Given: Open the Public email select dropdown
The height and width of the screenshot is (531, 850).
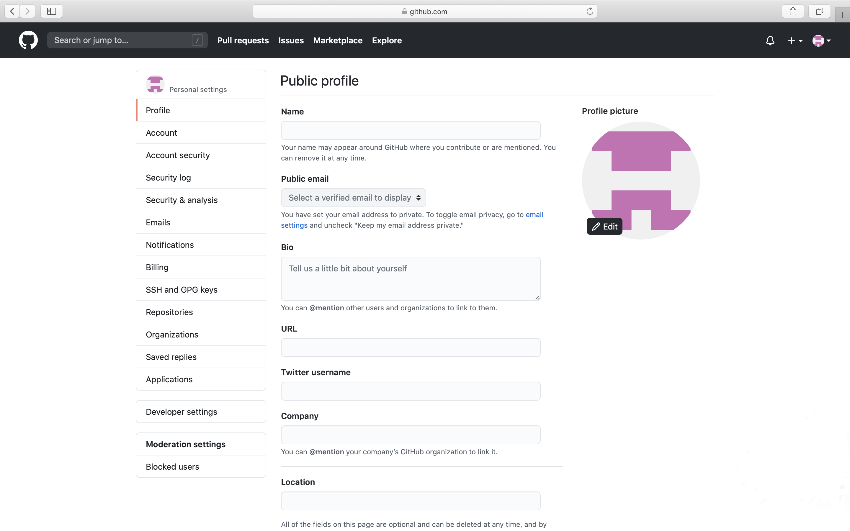Looking at the screenshot, I should coord(353,198).
